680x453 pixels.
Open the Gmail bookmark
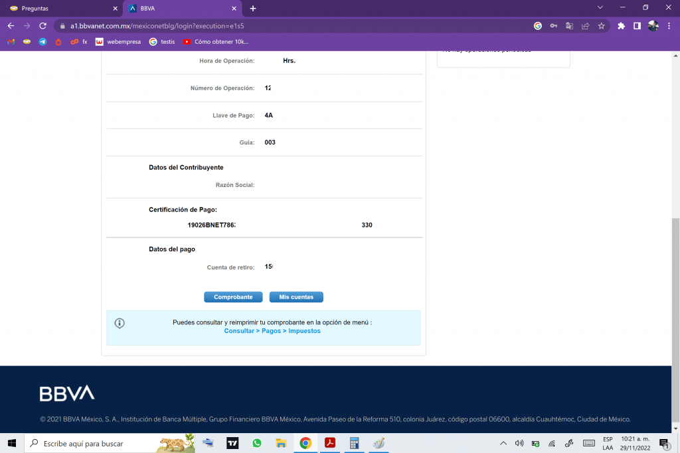[11, 42]
